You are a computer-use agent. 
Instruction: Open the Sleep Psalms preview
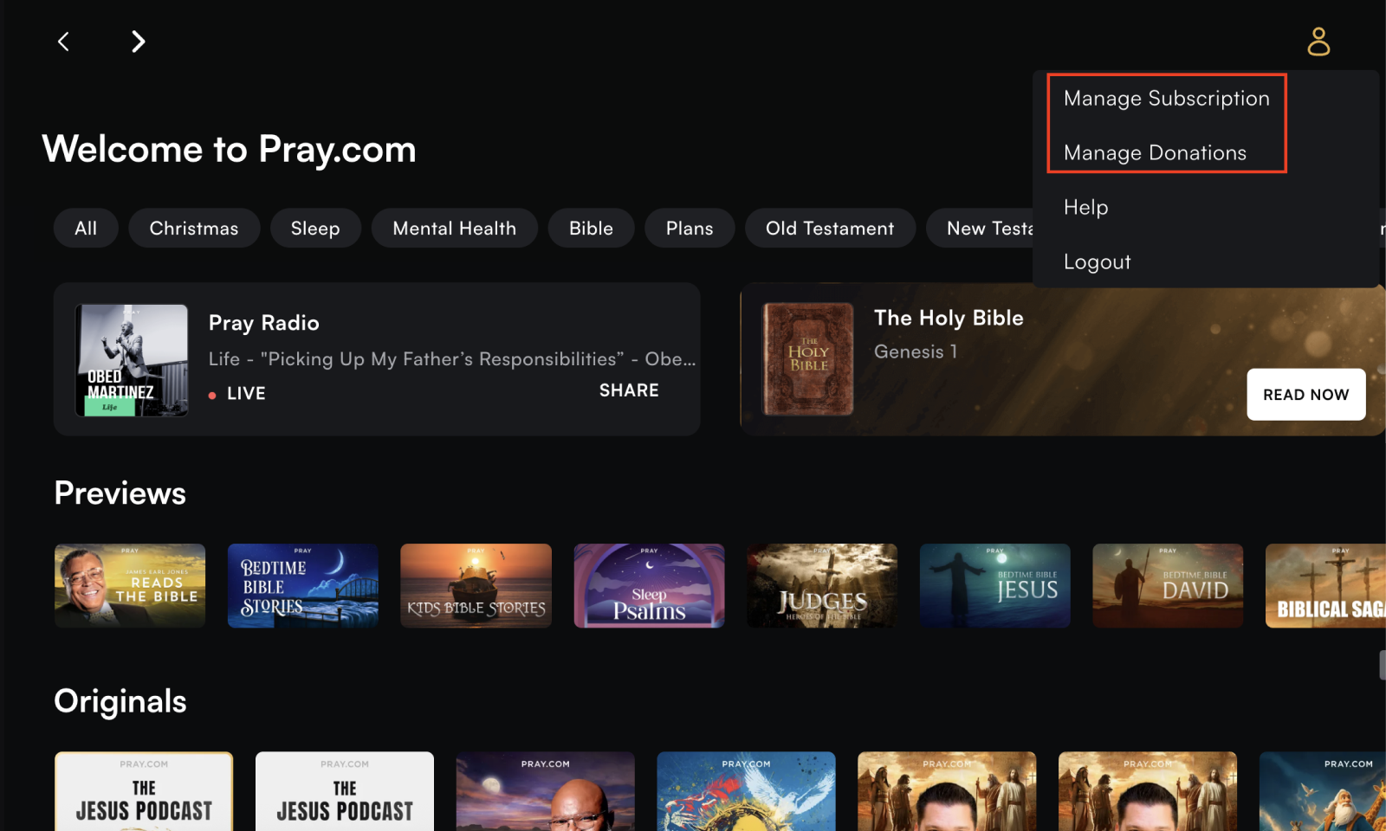(649, 585)
